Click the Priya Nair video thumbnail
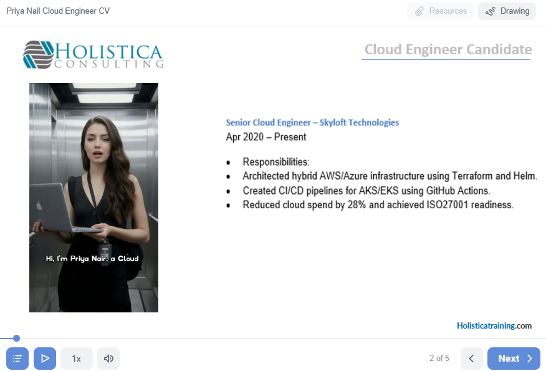This screenshot has width=546, height=371. [x=93, y=198]
